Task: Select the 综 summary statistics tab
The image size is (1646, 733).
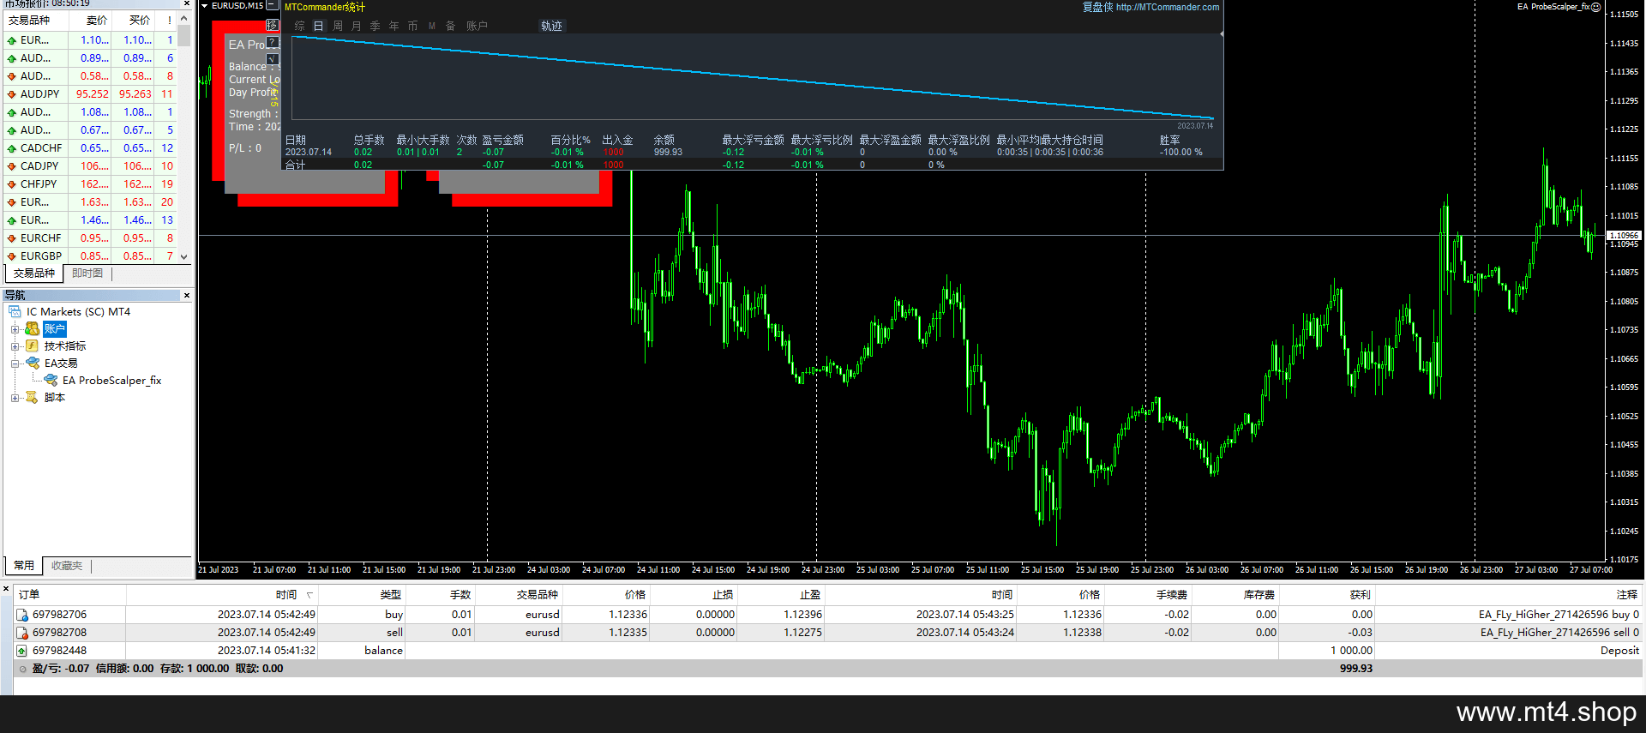Action: 300,26
